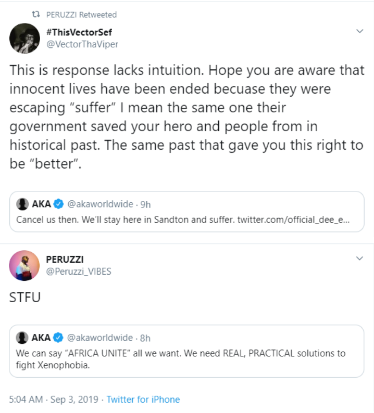Click AKA avatar in first quoted tweet
Viewport: 374px width, 413px height.
pos(22,204)
